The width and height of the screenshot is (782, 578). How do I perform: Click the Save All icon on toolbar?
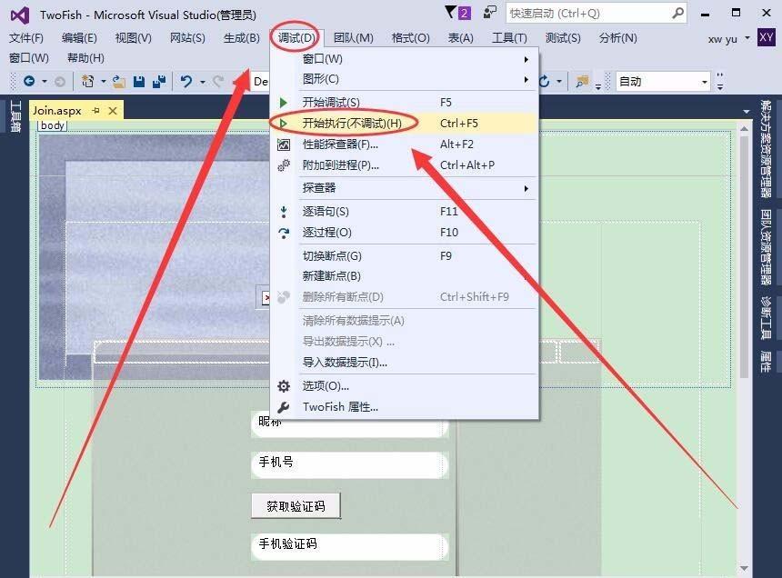pyautogui.click(x=160, y=81)
